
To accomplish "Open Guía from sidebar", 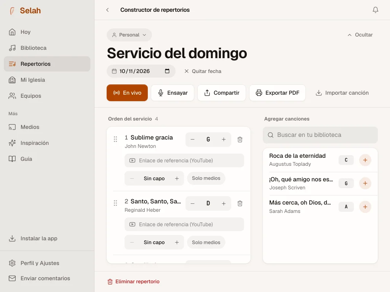I will (47, 159).
